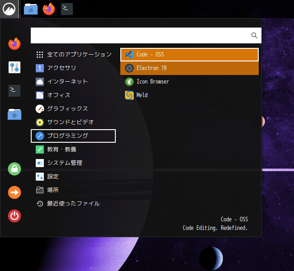Click the document icon beside オフィス
This screenshot has height=271, width=294.
tap(40, 95)
